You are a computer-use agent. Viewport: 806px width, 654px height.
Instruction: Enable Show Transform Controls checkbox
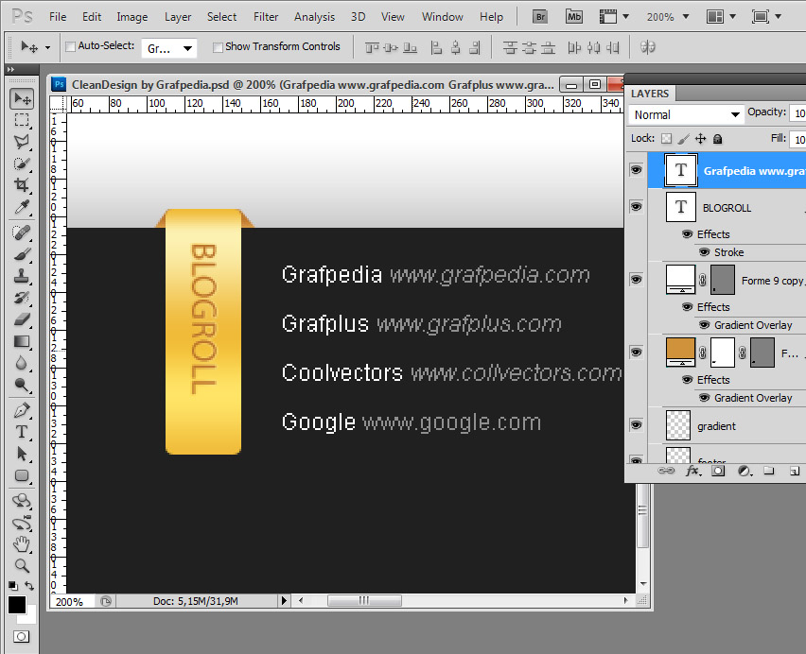218,47
